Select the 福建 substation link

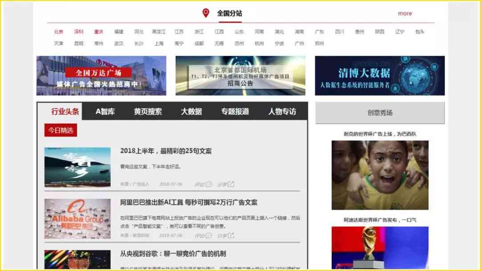point(119,32)
